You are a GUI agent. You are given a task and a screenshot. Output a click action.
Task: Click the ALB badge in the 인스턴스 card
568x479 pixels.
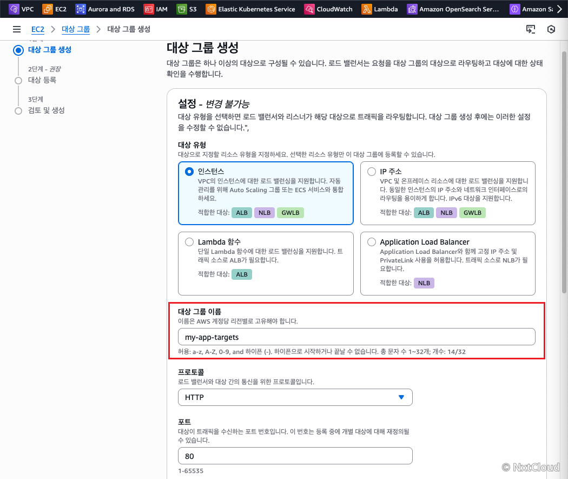click(x=242, y=213)
